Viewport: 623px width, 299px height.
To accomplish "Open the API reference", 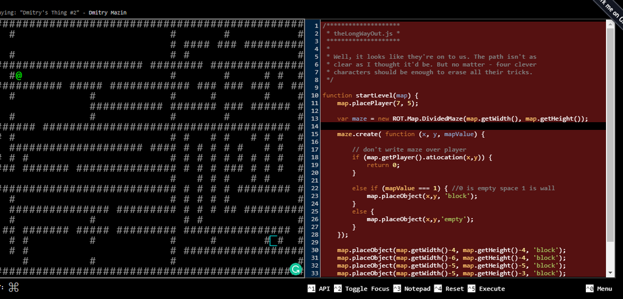I will pos(324,289).
